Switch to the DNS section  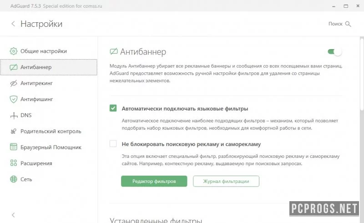(x=49, y=115)
